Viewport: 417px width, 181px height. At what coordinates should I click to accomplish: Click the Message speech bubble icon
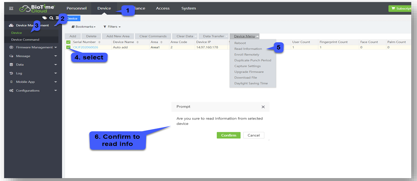point(11,56)
